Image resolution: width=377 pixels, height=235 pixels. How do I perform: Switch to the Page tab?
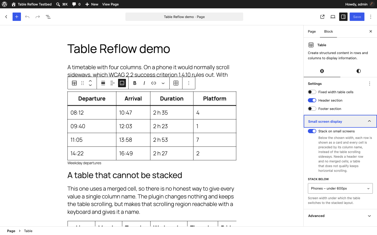[312, 31]
